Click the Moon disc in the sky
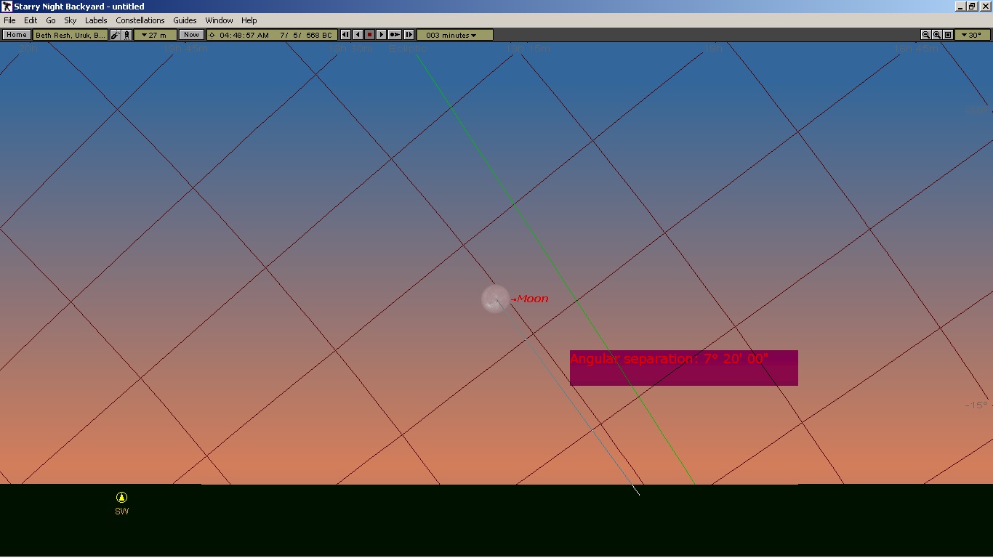This screenshot has width=993, height=558. click(x=496, y=299)
